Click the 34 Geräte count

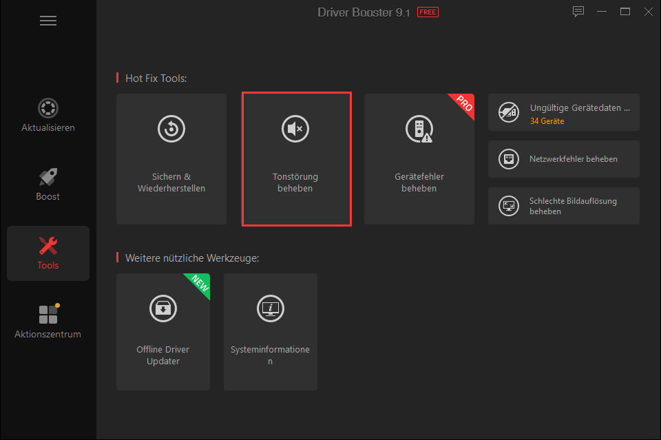click(x=547, y=121)
